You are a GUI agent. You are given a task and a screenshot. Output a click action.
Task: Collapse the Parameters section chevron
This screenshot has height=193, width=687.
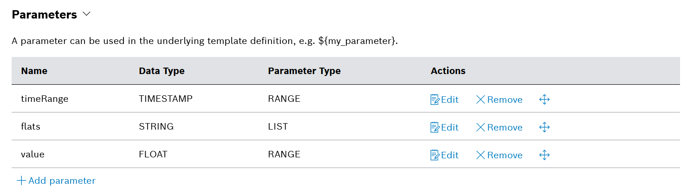point(86,14)
